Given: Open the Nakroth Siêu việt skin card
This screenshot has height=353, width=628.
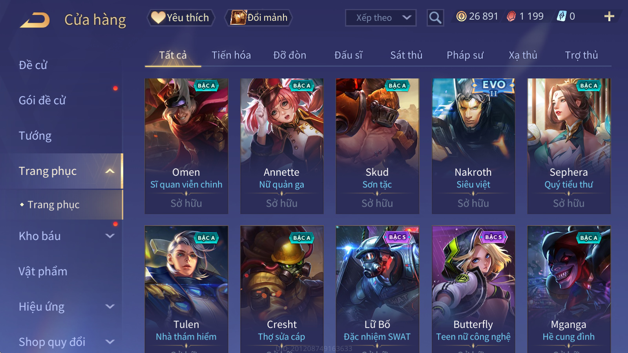Looking at the screenshot, I should tap(473, 146).
